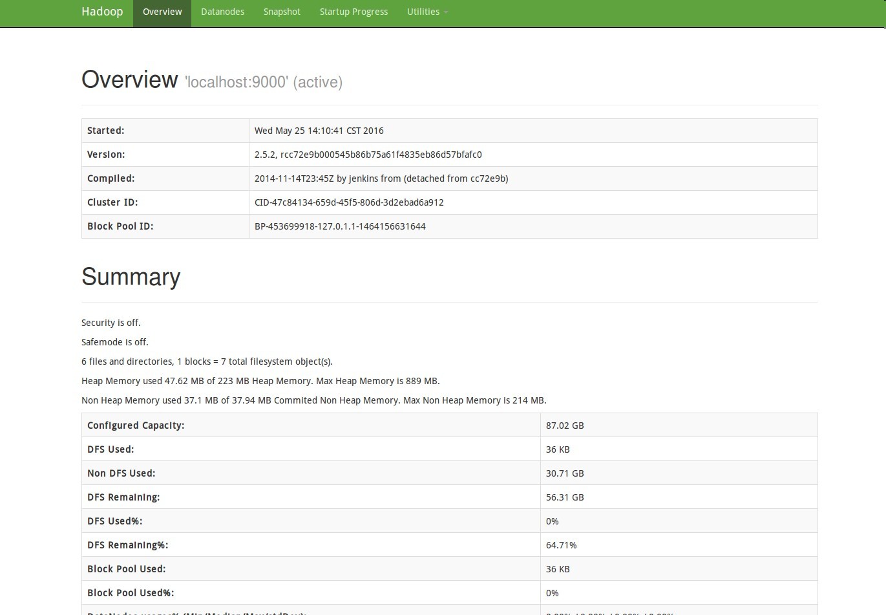
Task: Expand the Utilities dropdown menu
Action: click(427, 12)
